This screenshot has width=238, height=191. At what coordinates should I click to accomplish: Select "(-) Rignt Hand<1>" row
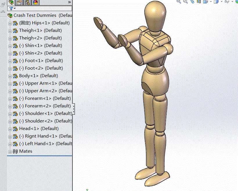coord(46,136)
